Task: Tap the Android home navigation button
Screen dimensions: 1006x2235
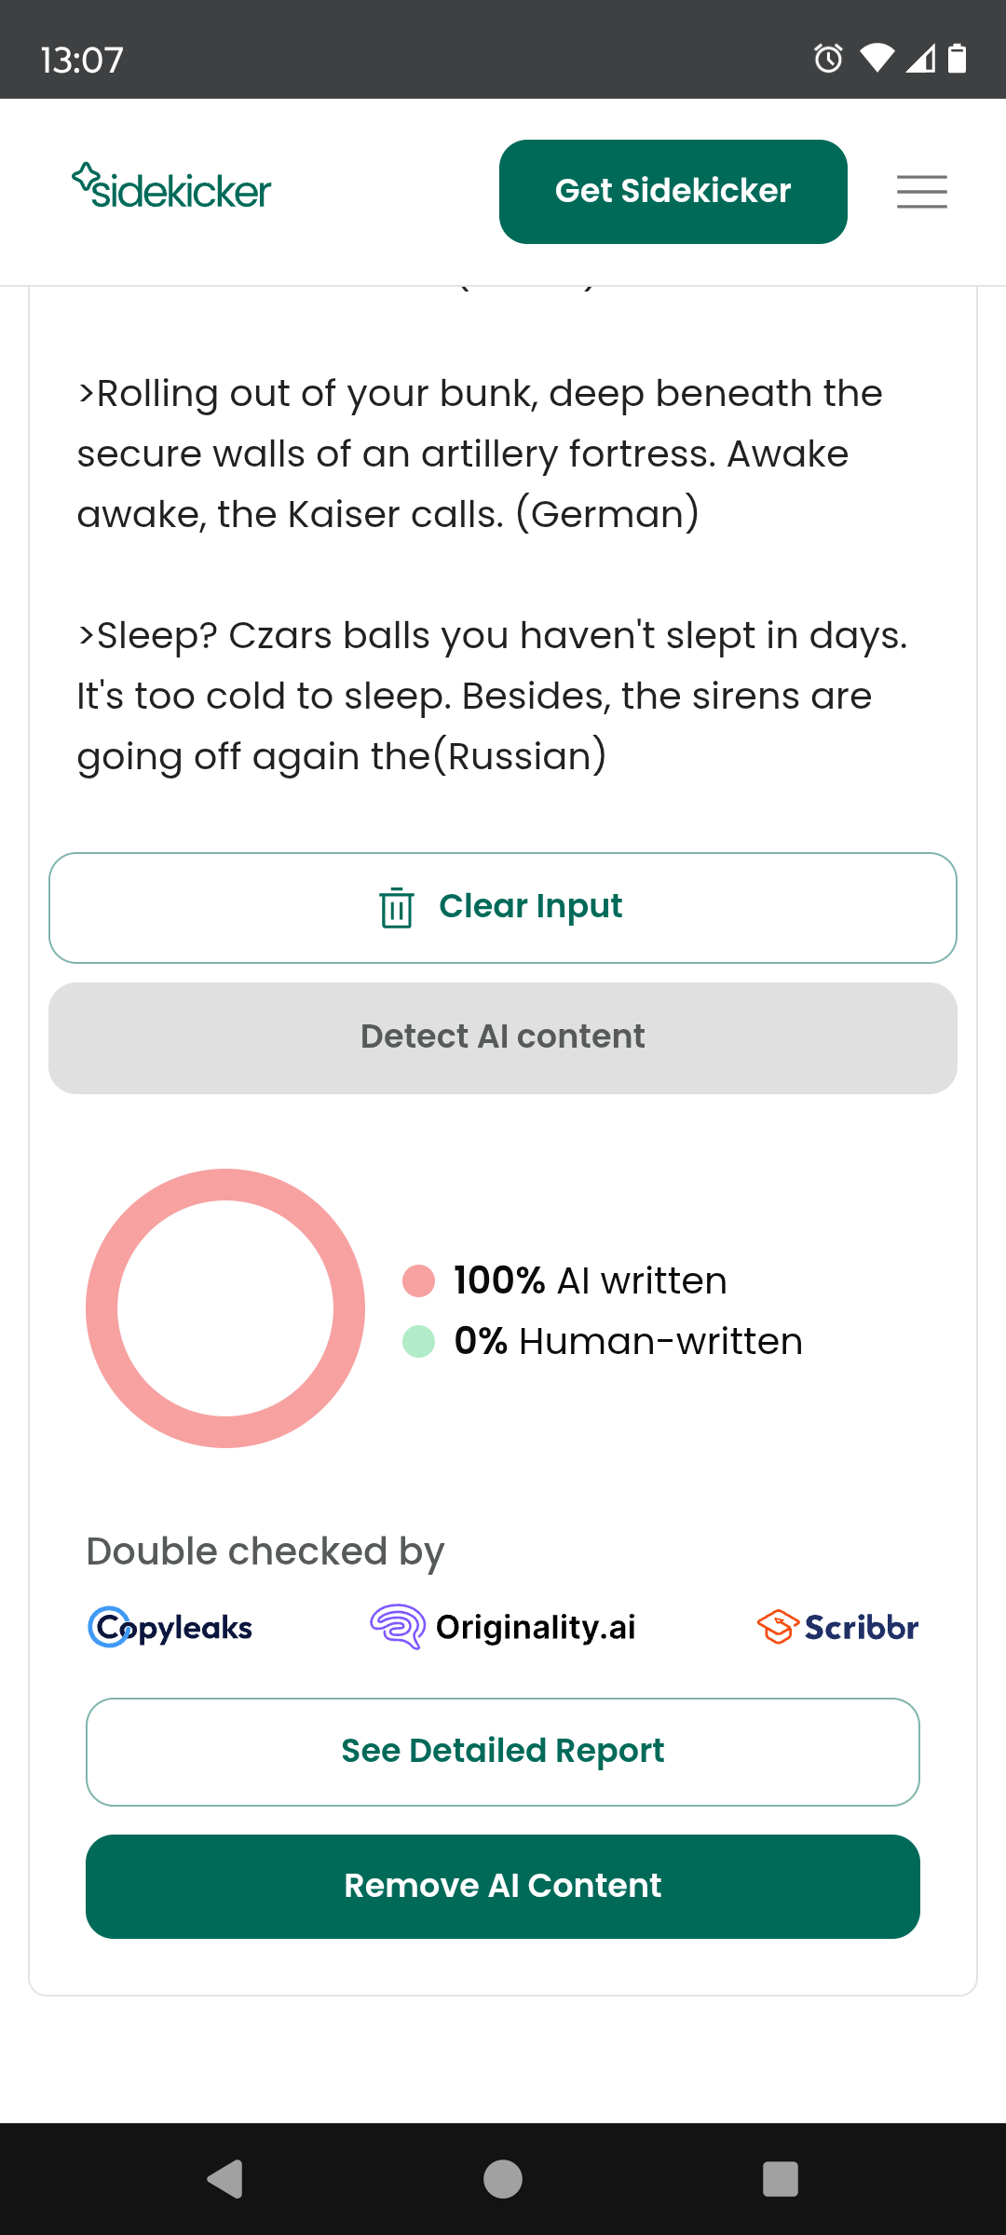Action: (x=503, y=2179)
